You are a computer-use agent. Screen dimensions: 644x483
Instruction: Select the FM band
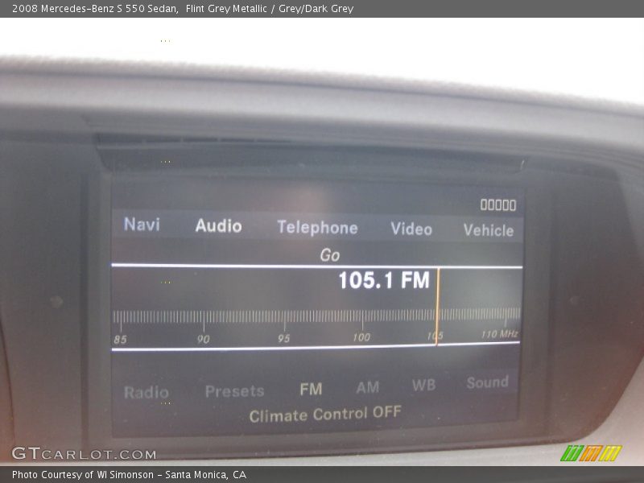311,389
